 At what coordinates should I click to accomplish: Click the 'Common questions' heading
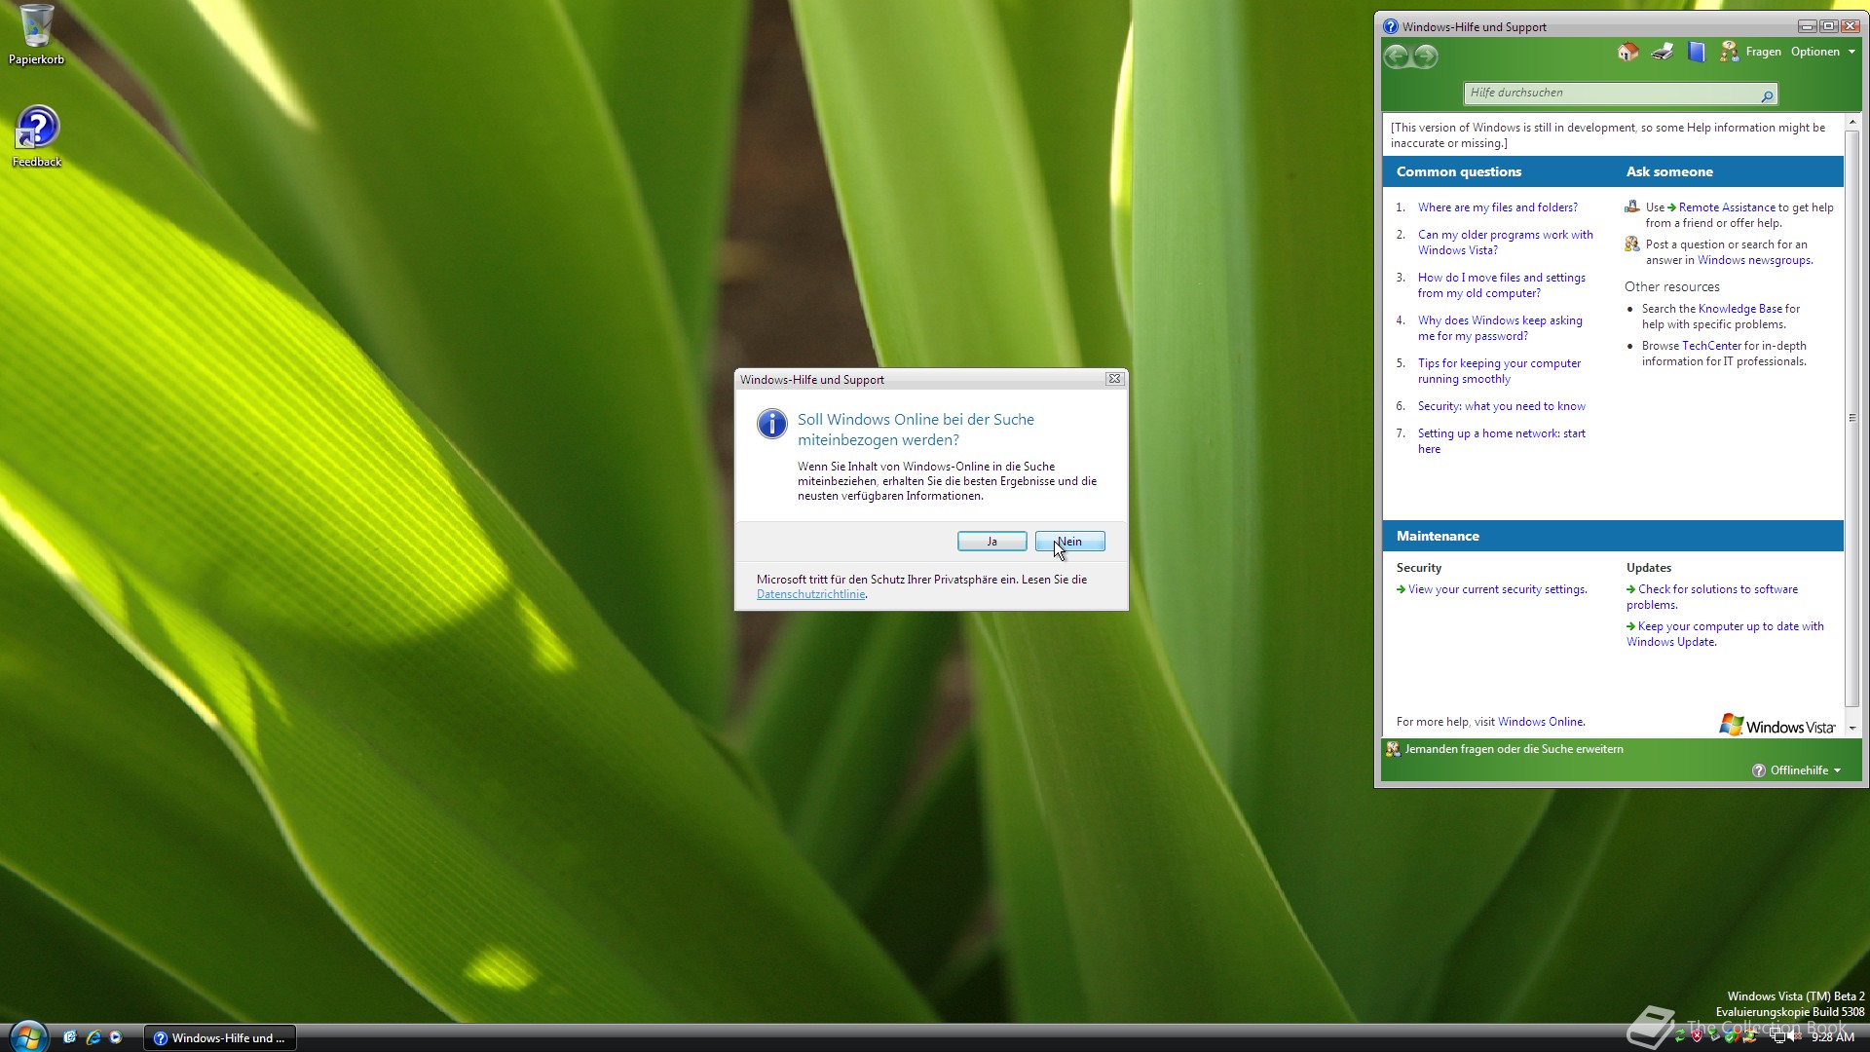click(1458, 171)
